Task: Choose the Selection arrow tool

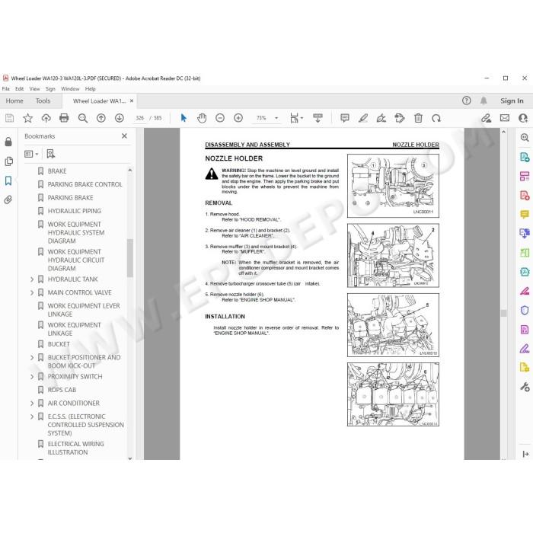Action: click(184, 118)
